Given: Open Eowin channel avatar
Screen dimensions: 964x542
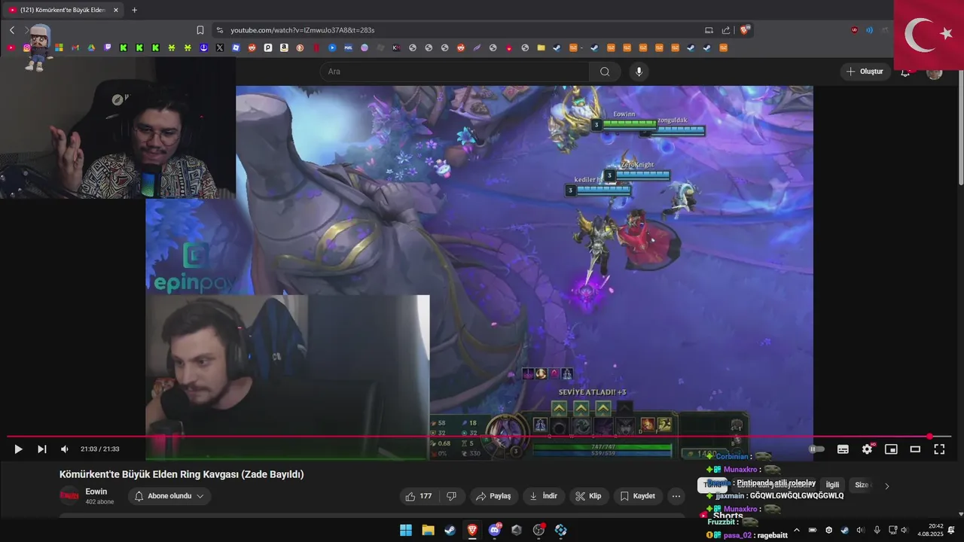Looking at the screenshot, I should (x=69, y=495).
